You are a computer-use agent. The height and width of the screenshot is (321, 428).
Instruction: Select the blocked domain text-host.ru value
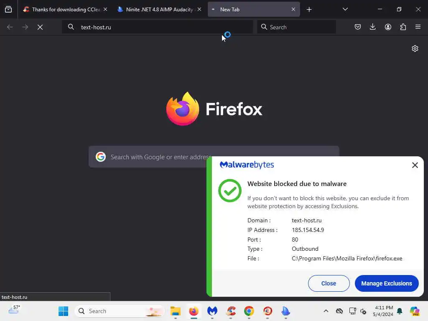click(x=306, y=220)
